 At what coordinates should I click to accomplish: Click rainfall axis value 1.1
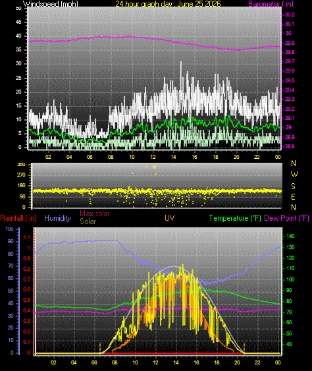click(27, 237)
